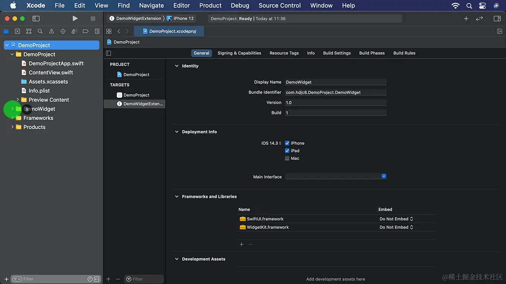This screenshot has height=284, width=506.
Task: Add a new target with plus button
Action: [x=108, y=279]
